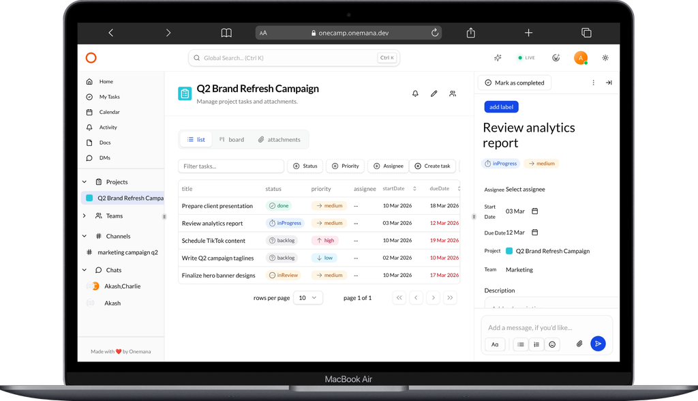698x401 pixels.
Task: Open emoji picker in message box
Action: coord(552,344)
